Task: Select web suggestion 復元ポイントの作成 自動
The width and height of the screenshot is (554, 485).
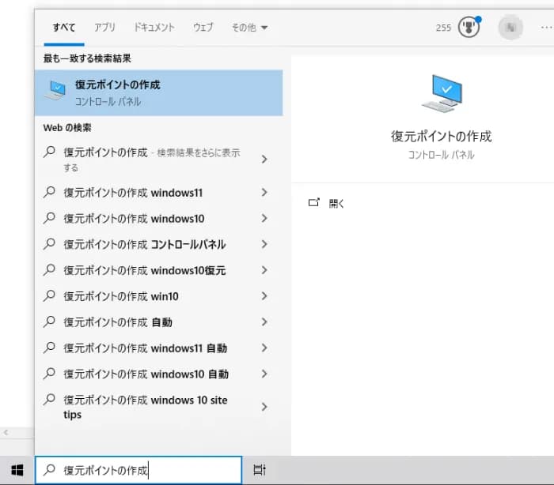Action: [158, 322]
